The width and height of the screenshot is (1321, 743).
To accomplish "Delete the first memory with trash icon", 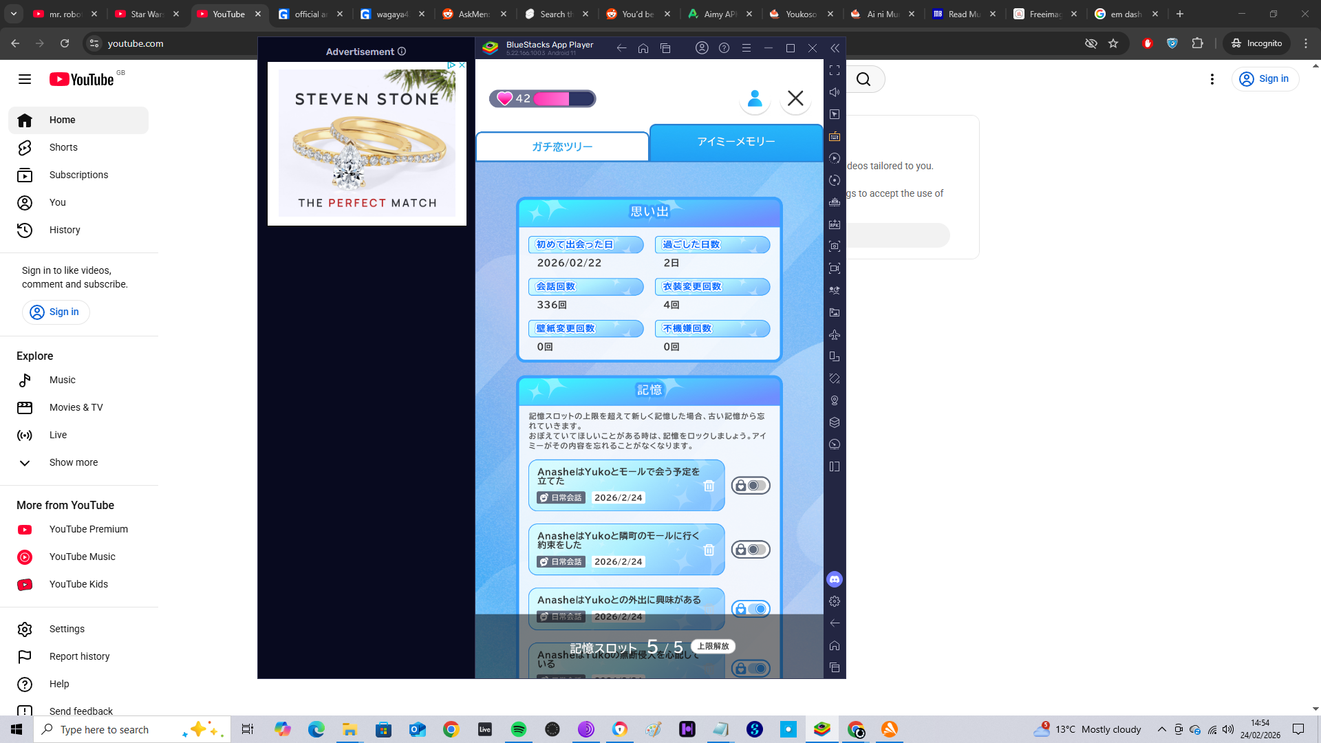I will 709,486.
